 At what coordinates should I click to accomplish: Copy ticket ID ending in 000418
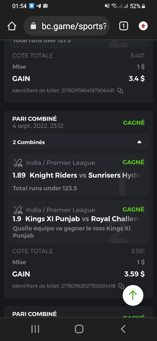121,286
